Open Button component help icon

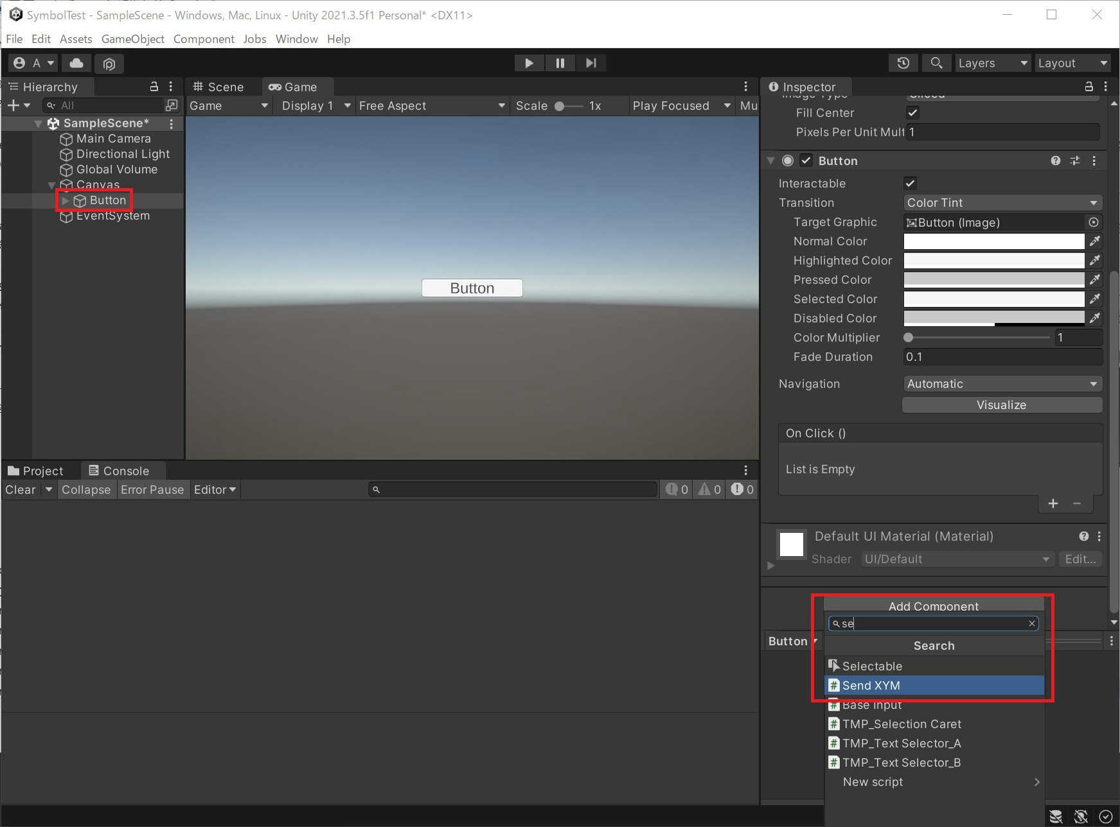1055,161
